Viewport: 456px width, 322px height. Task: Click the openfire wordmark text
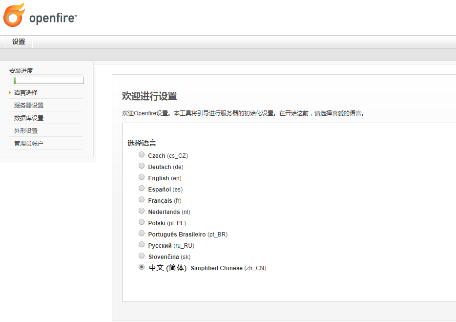[x=53, y=18]
